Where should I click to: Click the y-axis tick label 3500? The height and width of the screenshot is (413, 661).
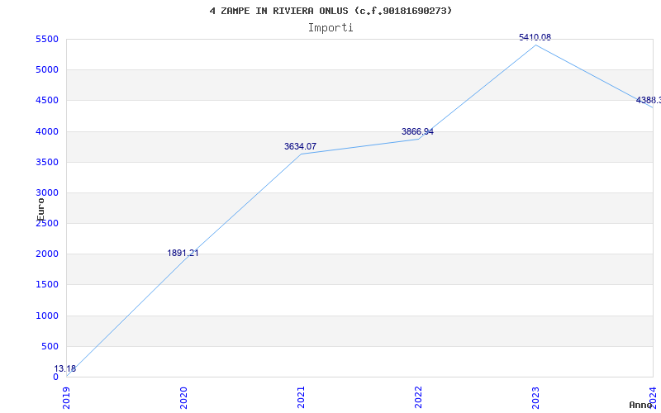[47, 162]
